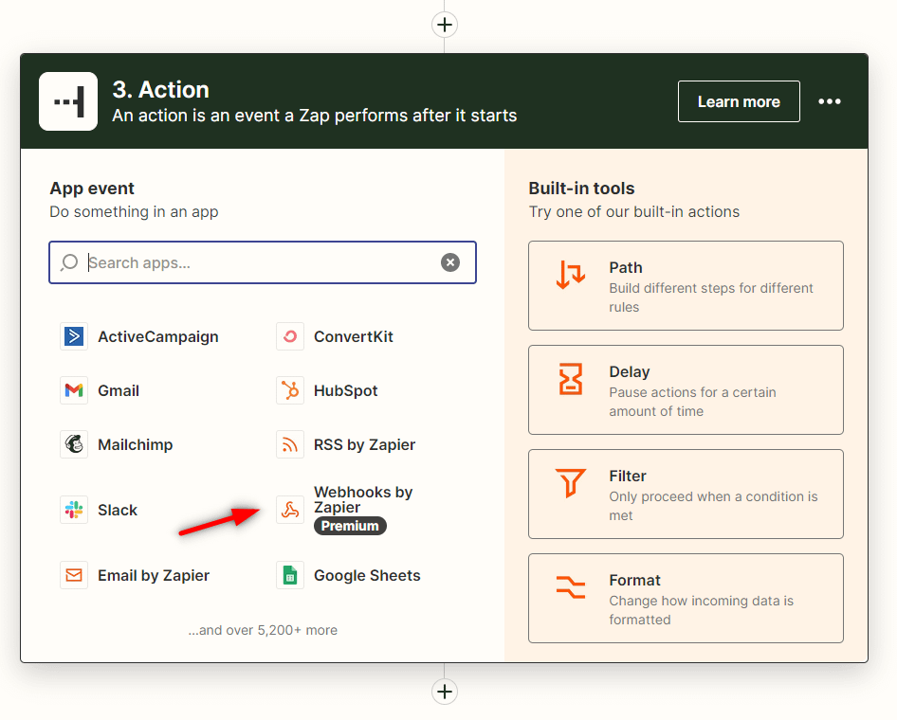Select the Mailchimp app name
897x720 pixels.
pos(135,444)
